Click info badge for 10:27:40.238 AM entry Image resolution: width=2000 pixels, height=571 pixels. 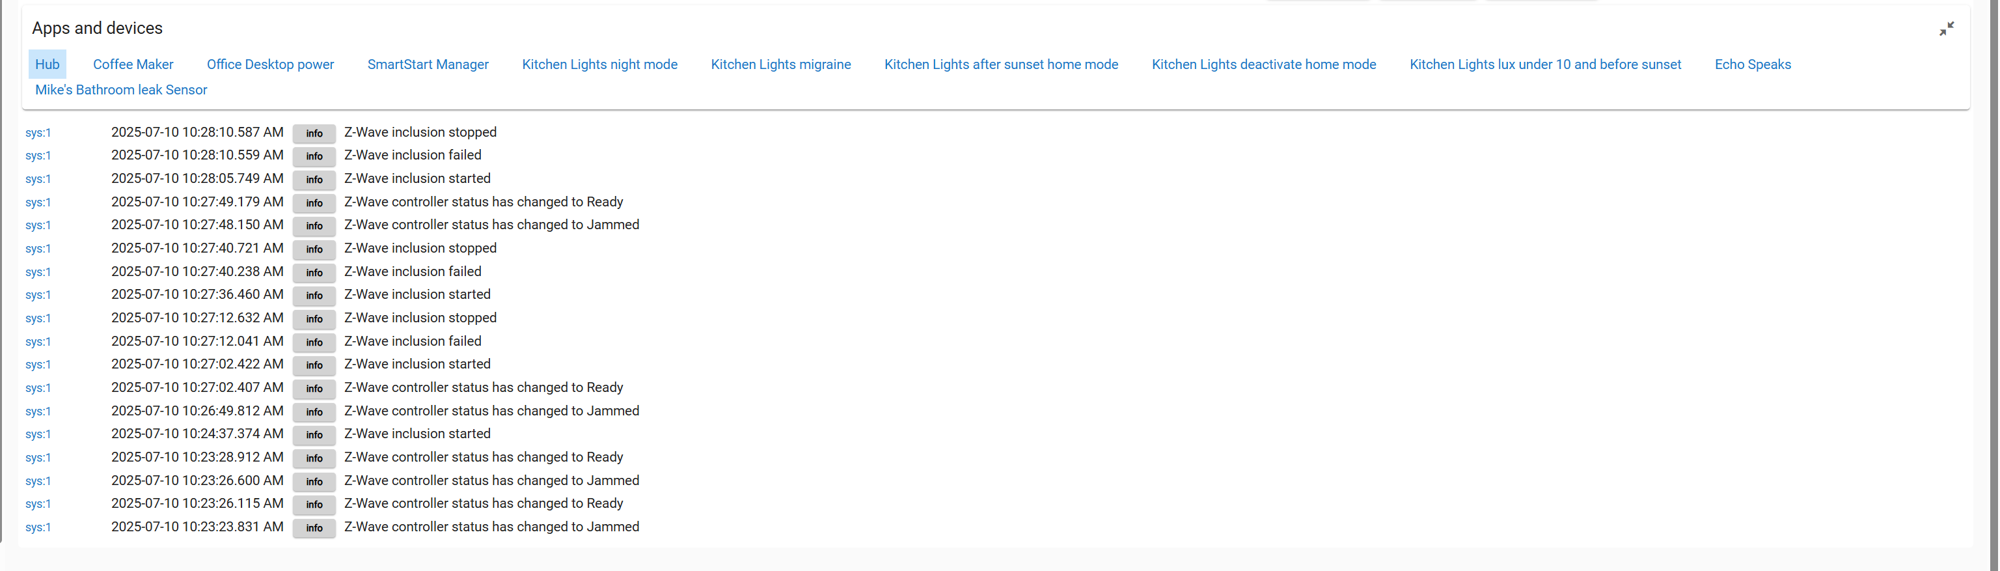coord(314,273)
